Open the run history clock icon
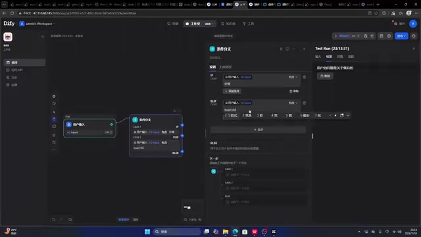Image resolution: width=421 pixels, height=237 pixels. pyautogui.click(x=366, y=36)
